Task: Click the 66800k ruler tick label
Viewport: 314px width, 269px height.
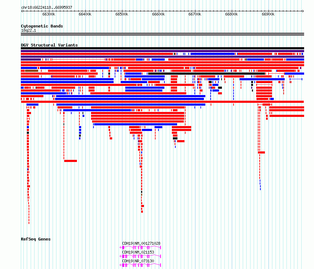Action: pyautogui.click(x=231, y=14)
